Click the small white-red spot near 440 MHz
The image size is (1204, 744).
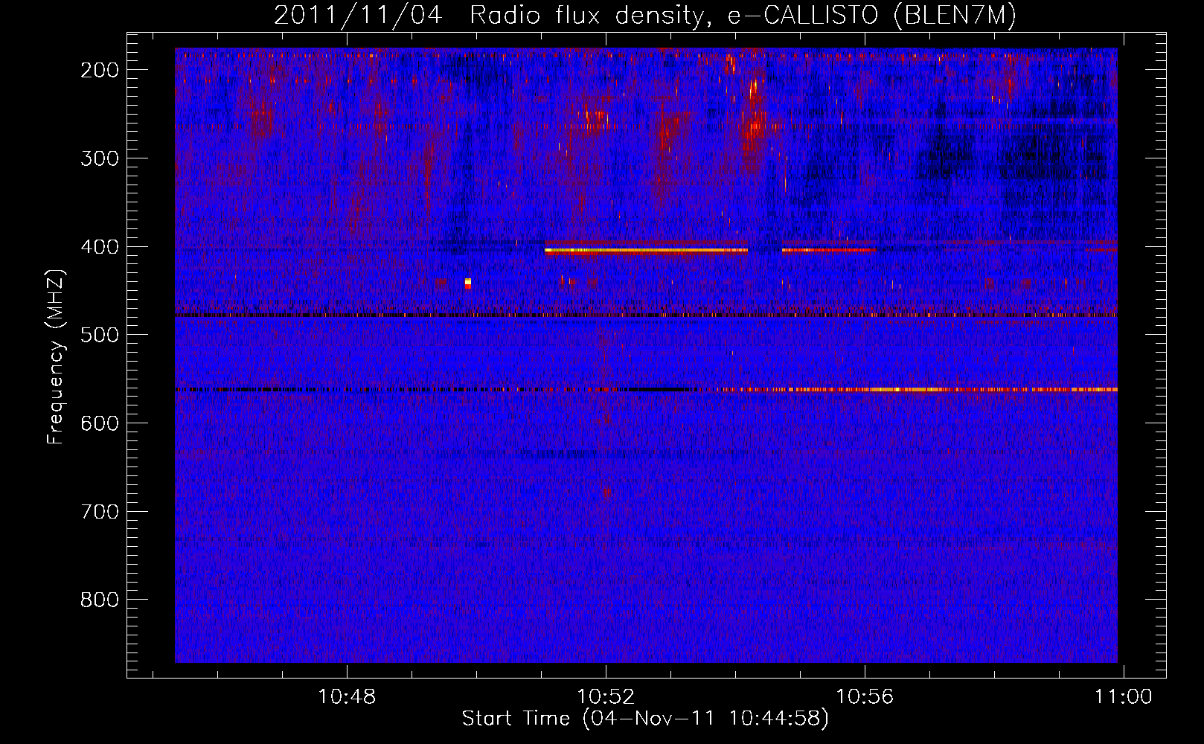(x=468, y=283)
